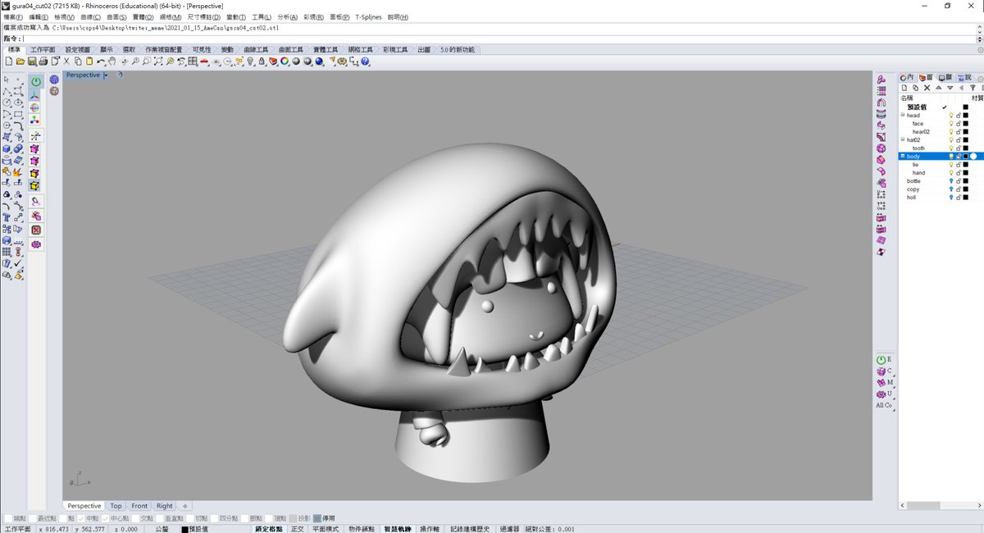
Task: Click the green E power icon
Action: (881, 359)
